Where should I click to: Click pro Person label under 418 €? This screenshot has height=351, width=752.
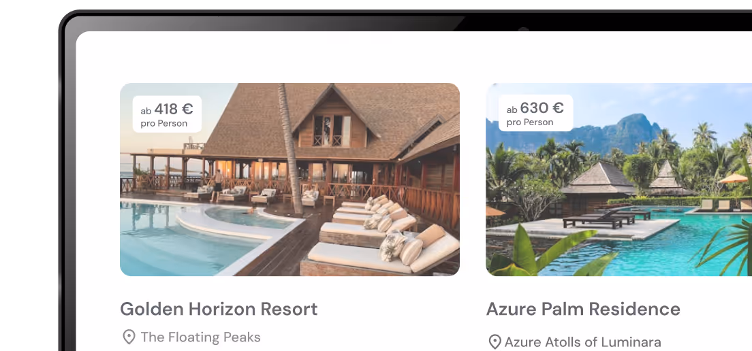(164, 124)
